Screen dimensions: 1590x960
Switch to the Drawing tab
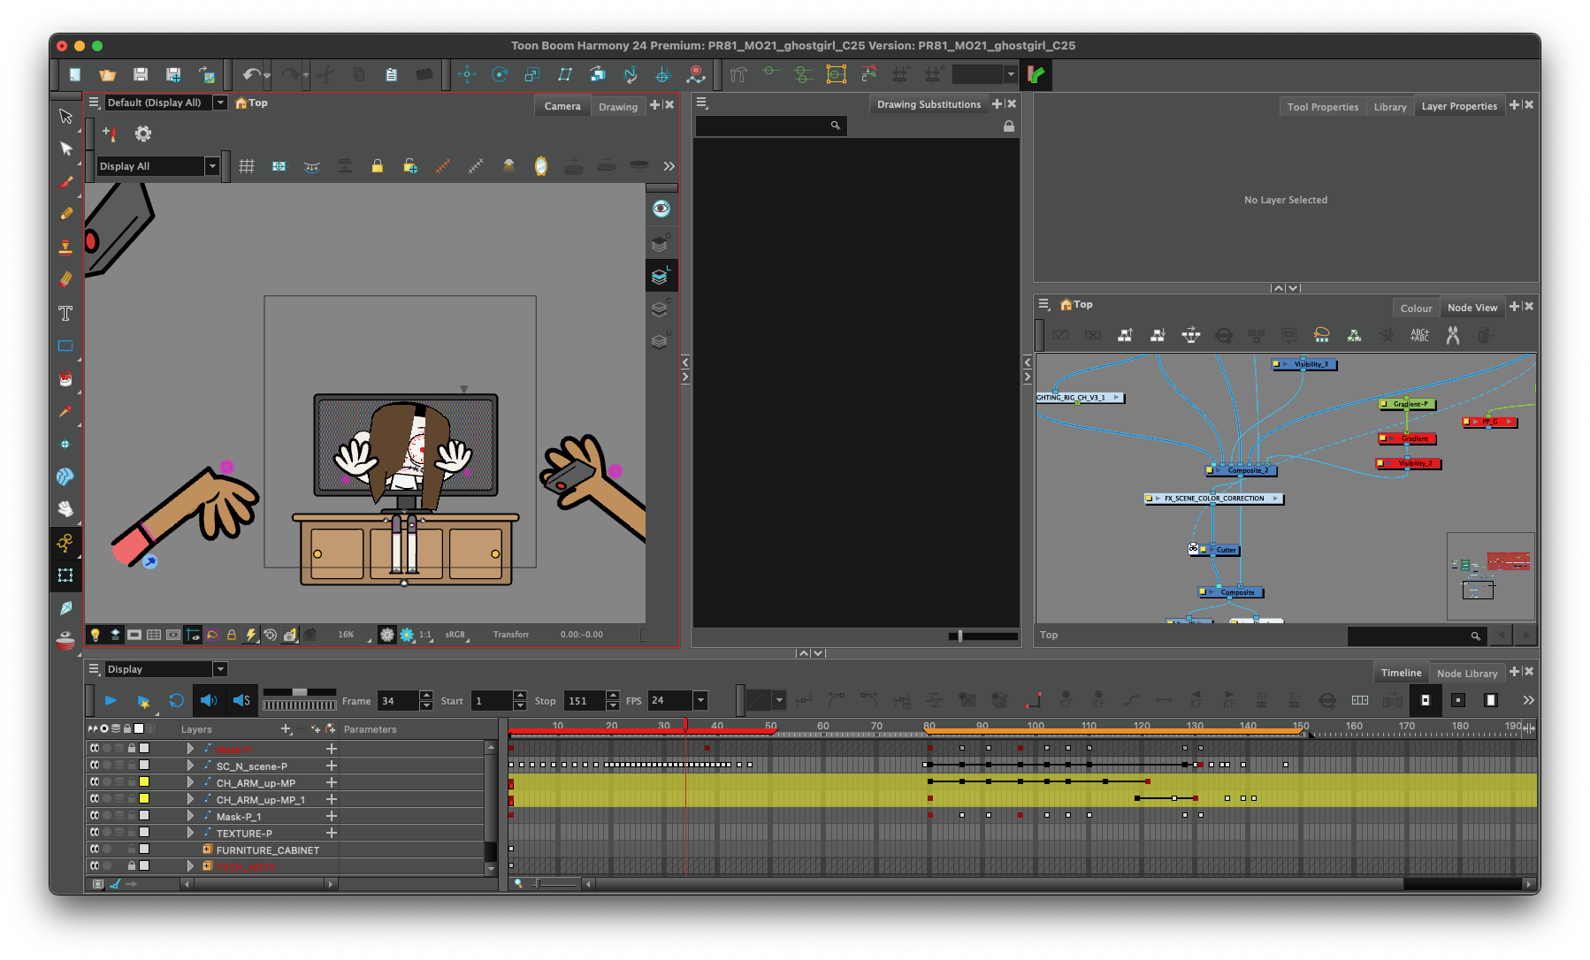point(618,107)
